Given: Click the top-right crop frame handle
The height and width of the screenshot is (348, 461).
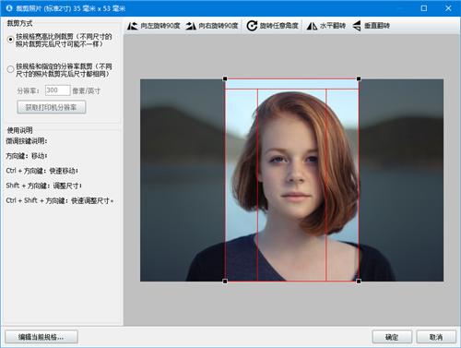Looking at the screenshot, I should tap(359, 78).
